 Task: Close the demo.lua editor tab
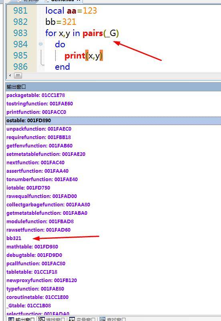78,1
